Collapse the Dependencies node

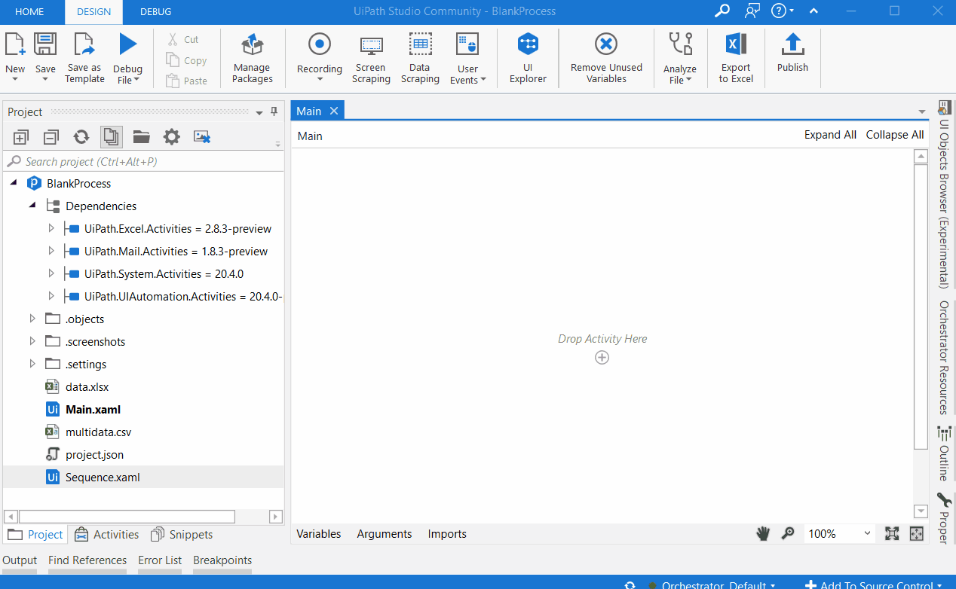click(x=32, y=206)
